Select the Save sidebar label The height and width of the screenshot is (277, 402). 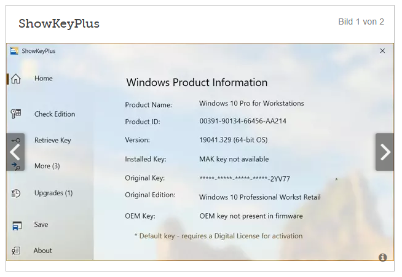pyautogui.click(x=41, y=224)
